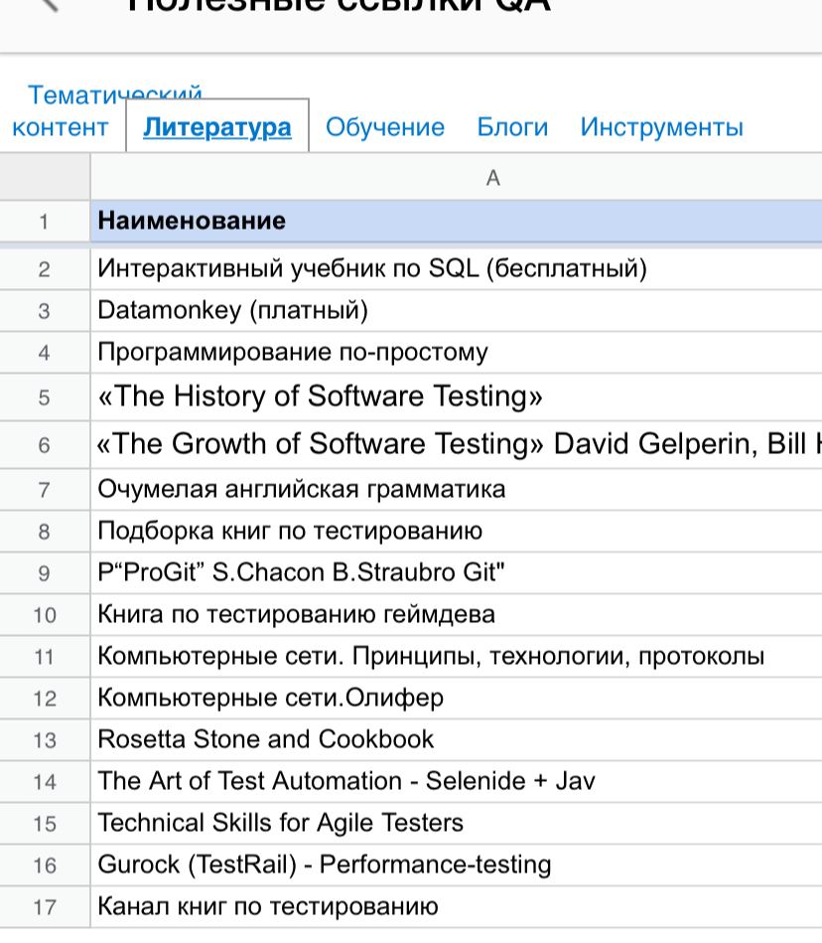Select the ProGit S.Chacon cell
Screen dimensions: 822x943
(457, 572)
